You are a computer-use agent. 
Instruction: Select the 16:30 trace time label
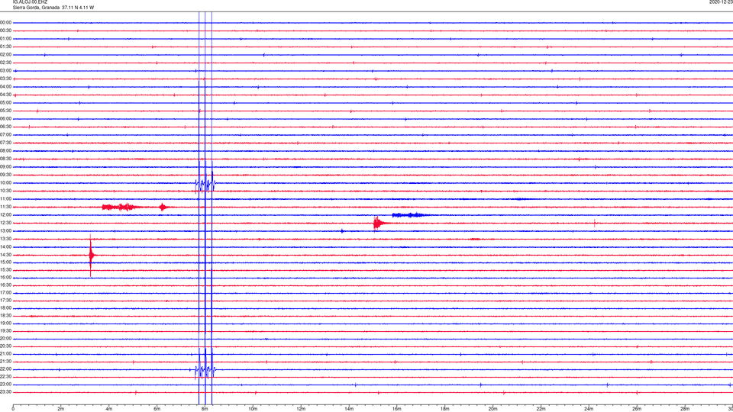[6, 285]
